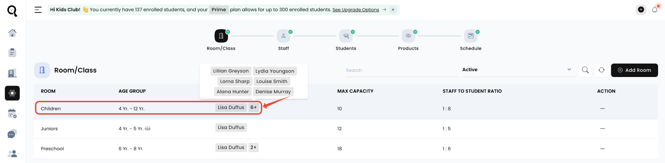The height and width of the screenshot is (163, 665).
Task: Open the chat messages sidebar icon
Action: pyautogui.click(x=12, y=134)
